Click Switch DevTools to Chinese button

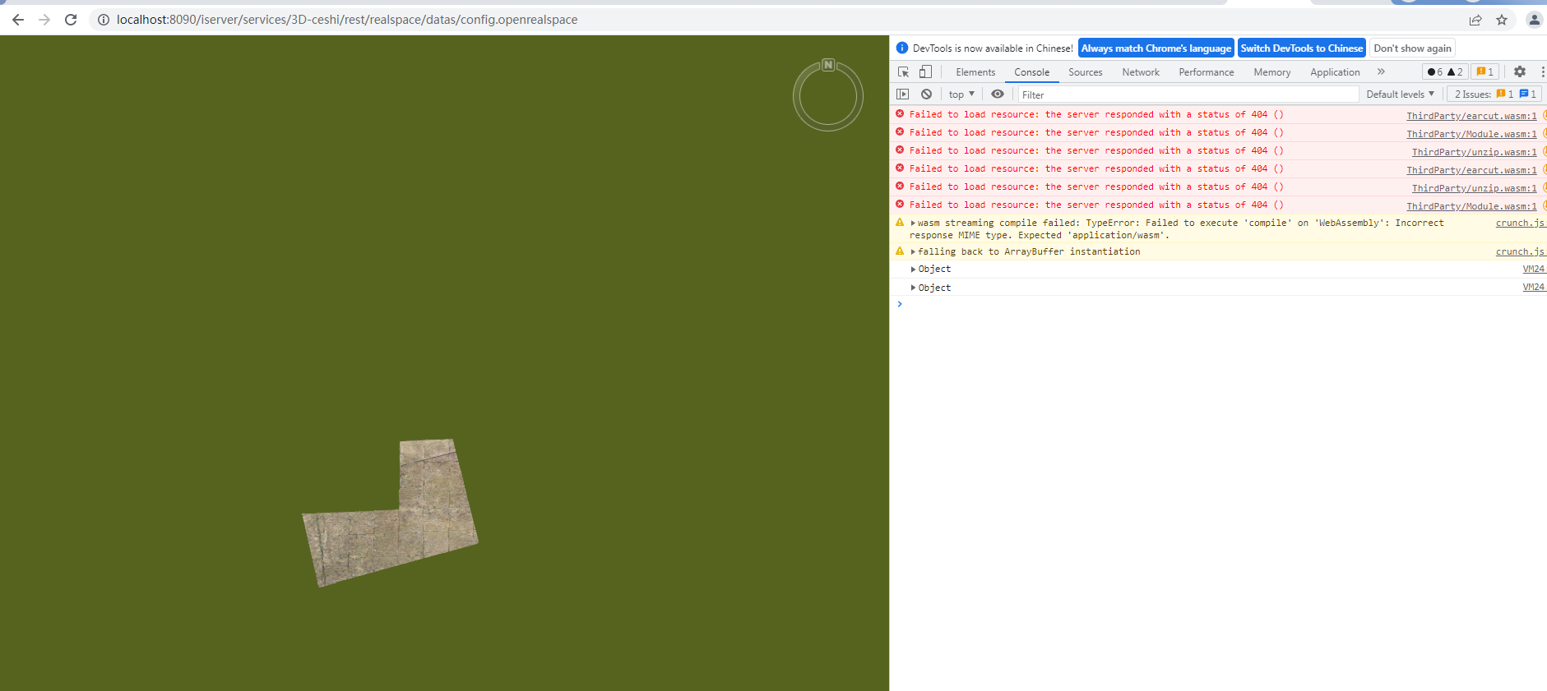[x=1302, y=48]
